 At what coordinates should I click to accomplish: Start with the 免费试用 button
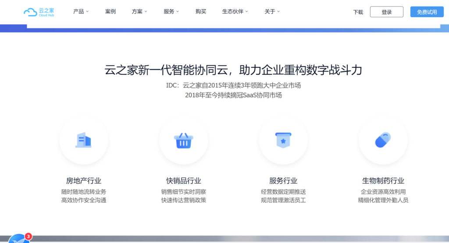(427, 12)
